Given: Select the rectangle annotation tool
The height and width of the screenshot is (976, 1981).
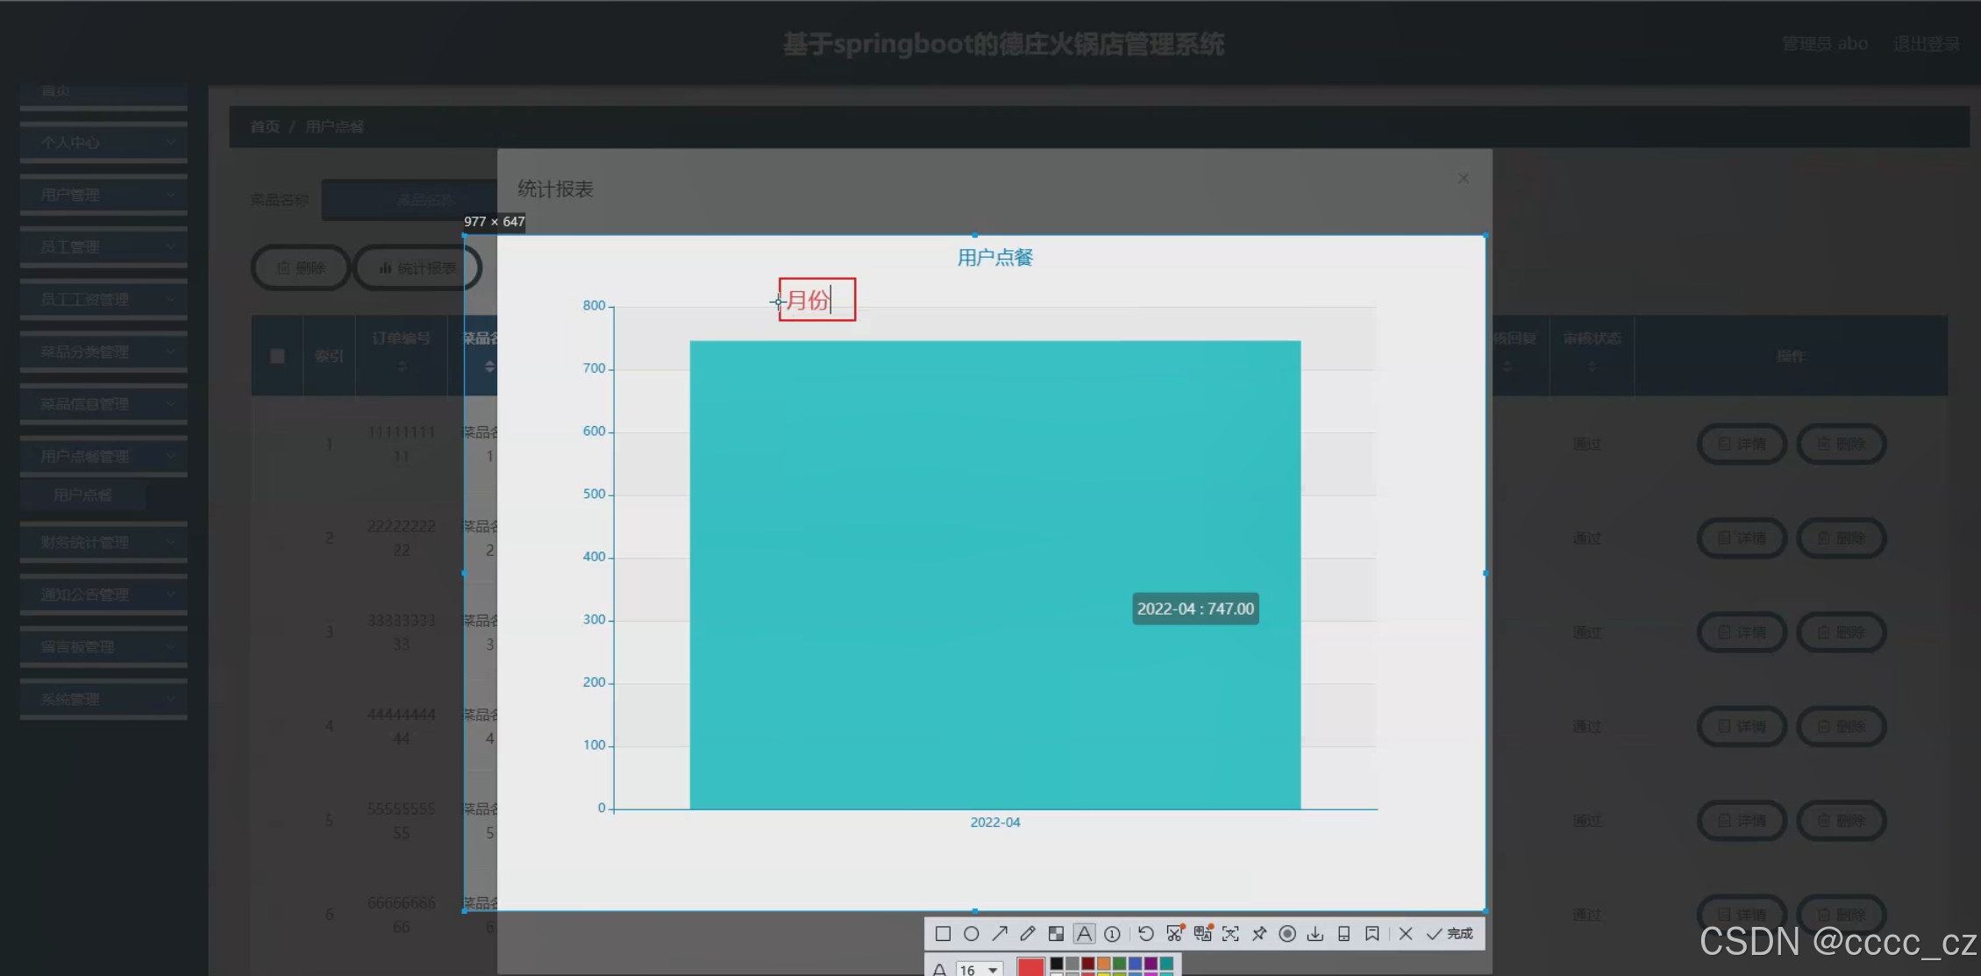Looking at the screenshot, I should 943,934.
